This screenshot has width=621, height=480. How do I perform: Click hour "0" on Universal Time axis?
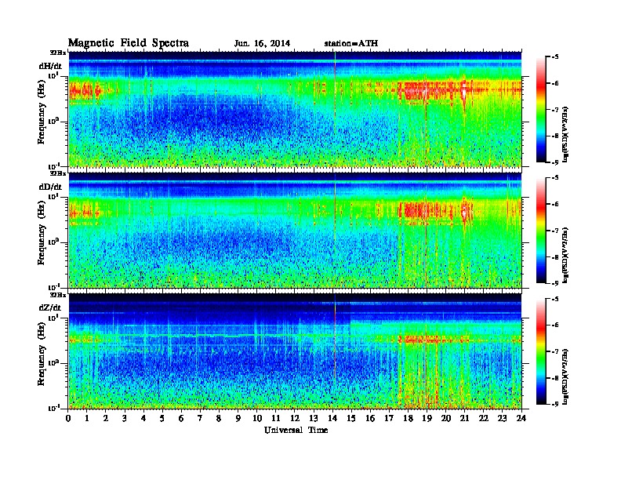(x=68, y=419)
